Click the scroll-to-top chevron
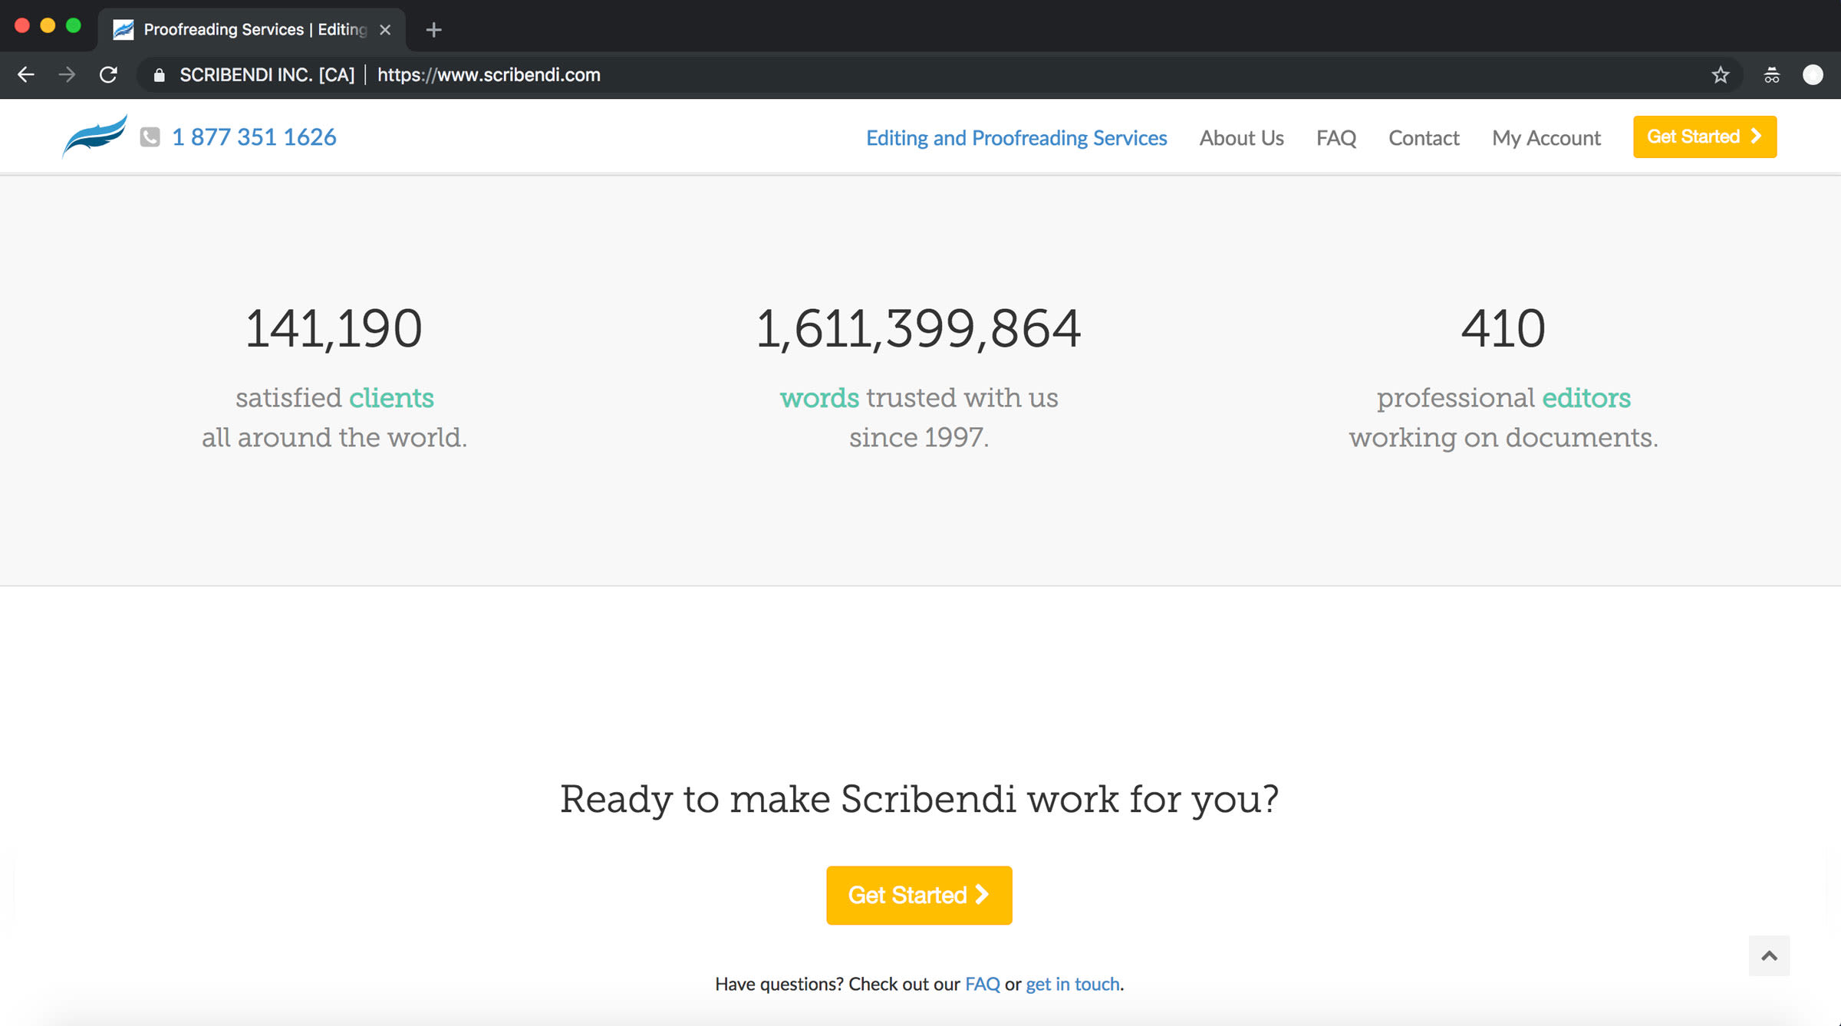The height and width of the screenshot is (1026, 1841). [1769, 955]
